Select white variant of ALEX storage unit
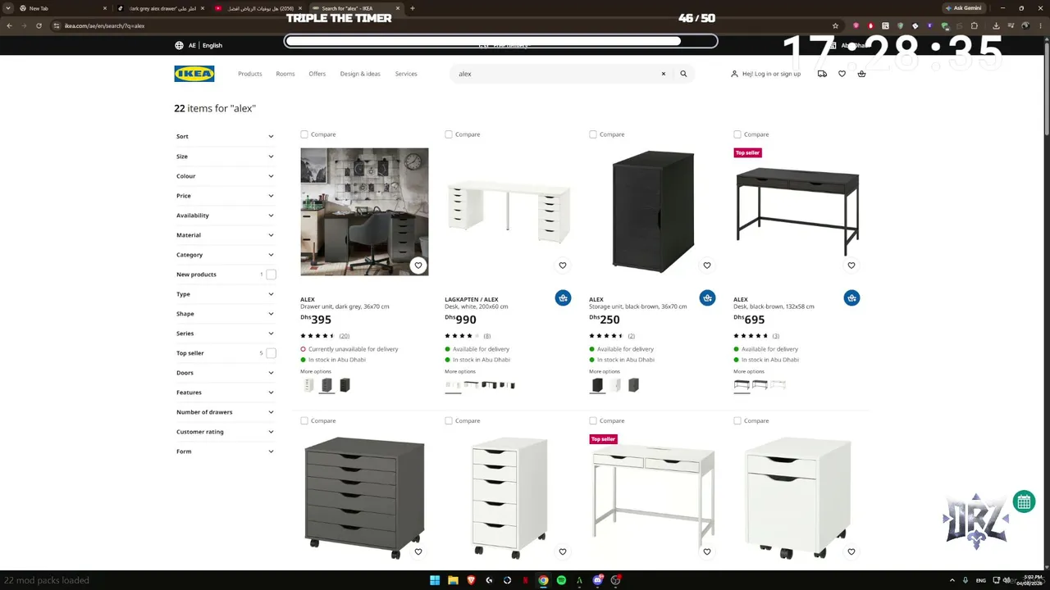The height and width of the screenshot is (590, 1050). pyautogui.click(x=615, y=385)
